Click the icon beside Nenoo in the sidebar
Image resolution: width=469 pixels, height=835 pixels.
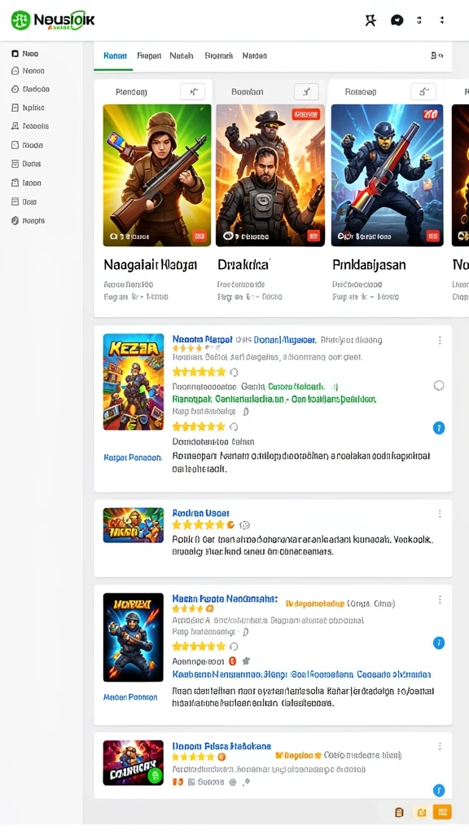tap(15, 71)
